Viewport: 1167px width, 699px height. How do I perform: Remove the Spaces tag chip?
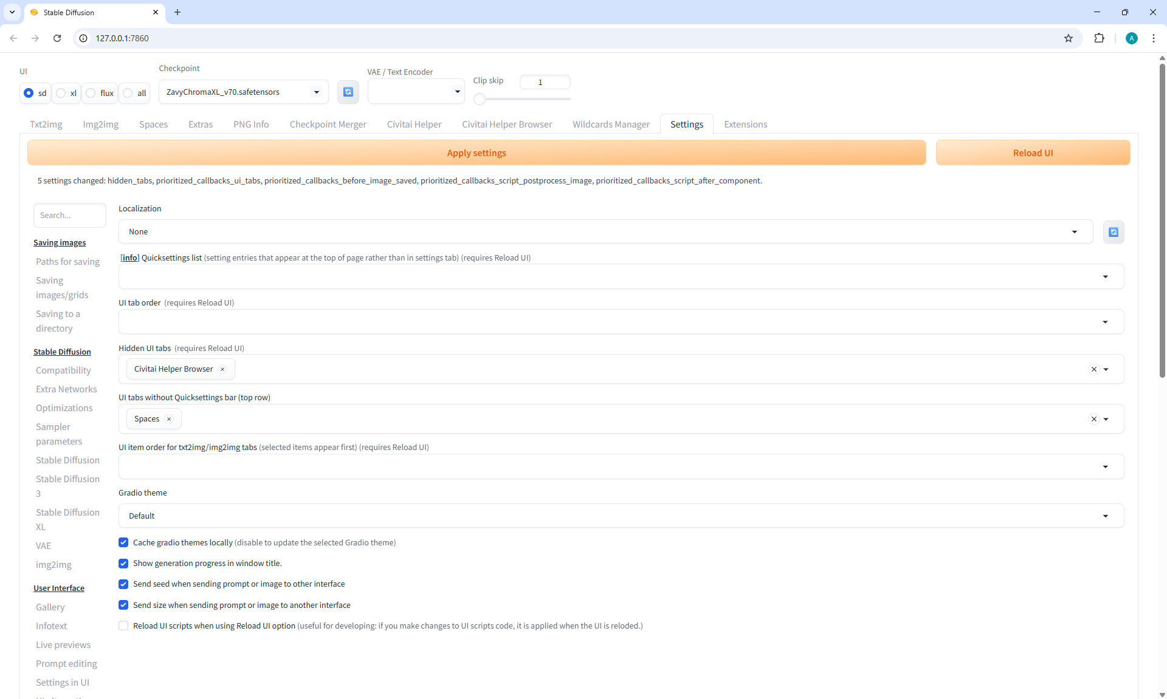coord(169,419)
